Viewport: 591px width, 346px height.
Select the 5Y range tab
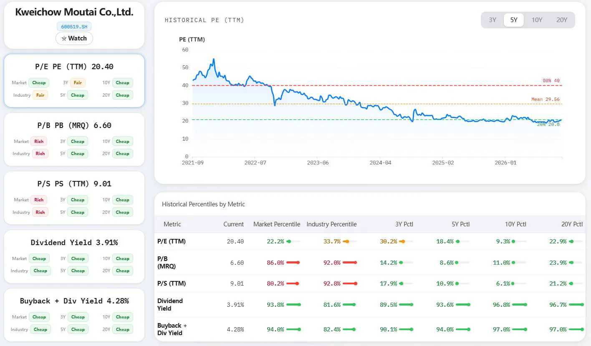coord(514,20)
